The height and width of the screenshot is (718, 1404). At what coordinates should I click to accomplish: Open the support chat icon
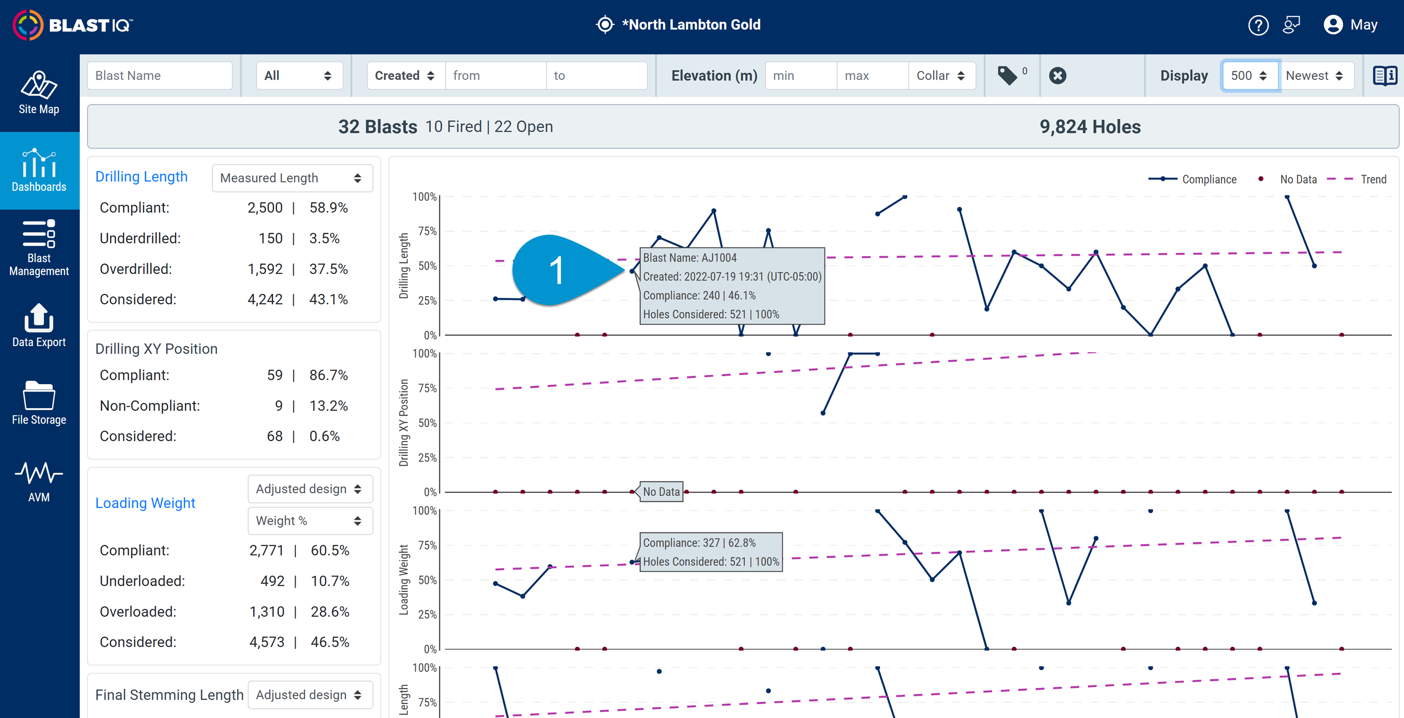pos(1292,25)
